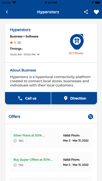Select the Business > Software category text
Image resolution: width=102 pixels, height=181 pixels.
(x=24, y=36)
